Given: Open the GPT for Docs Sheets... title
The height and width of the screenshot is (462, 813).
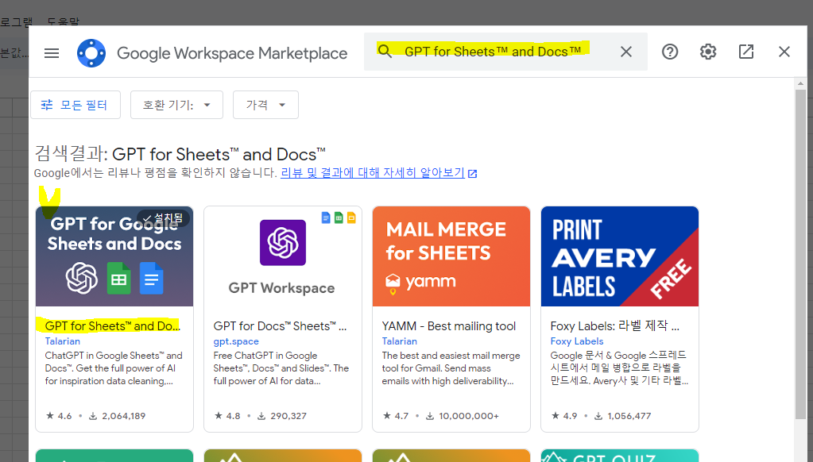Looking at the screenshot, I should 280,325.
